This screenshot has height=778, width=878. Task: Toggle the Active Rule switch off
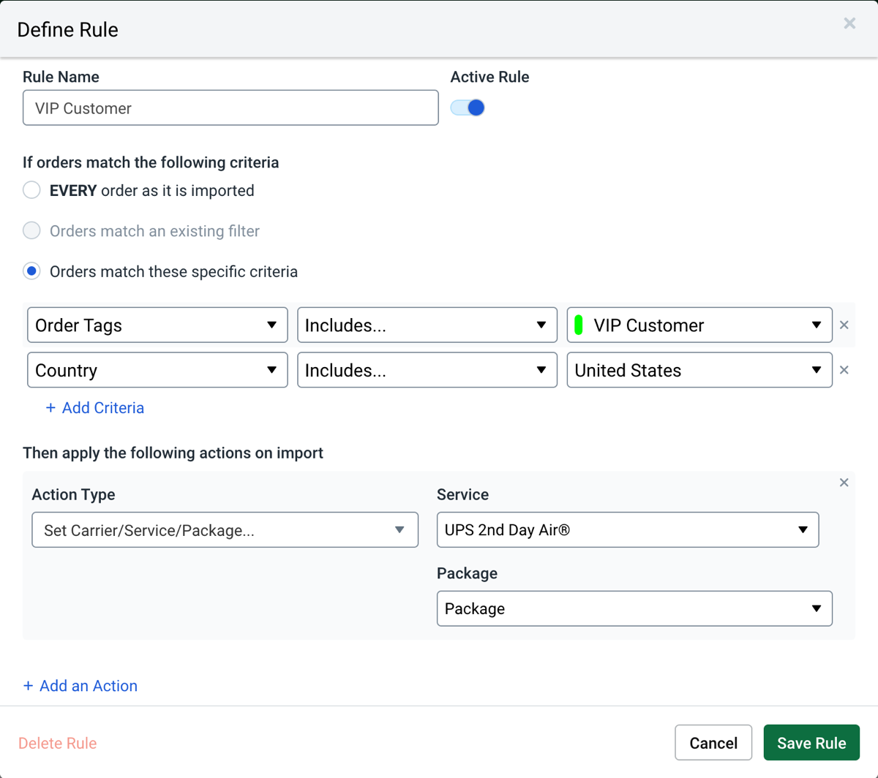468,108
